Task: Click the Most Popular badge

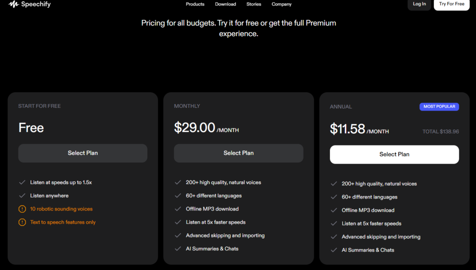Action: [x=439, y=106]
